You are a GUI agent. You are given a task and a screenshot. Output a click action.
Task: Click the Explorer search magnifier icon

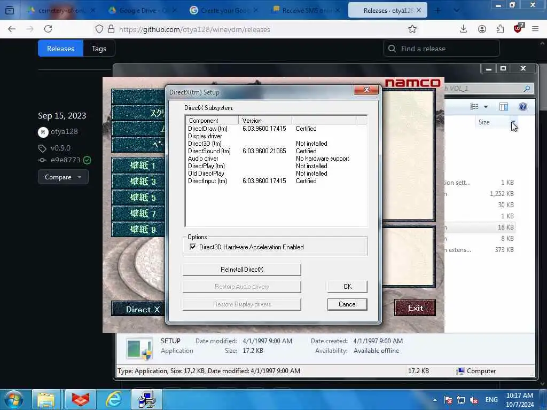(527, 89)
